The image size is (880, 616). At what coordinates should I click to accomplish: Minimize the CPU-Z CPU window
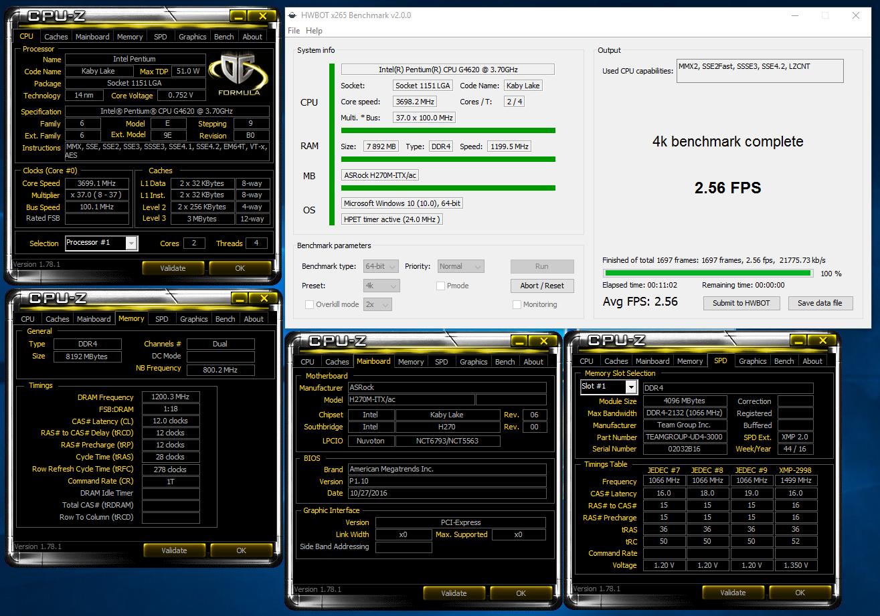coord(239,16)
